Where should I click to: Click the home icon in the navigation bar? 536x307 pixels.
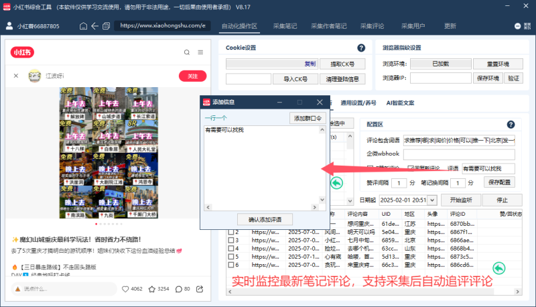click(x=83, y=26)
